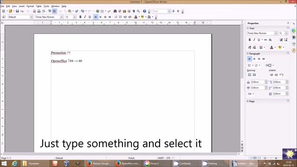Toggle Bold in Properties sidebar
Image resolution: width=297 pixels, height=167 pixels.
click(x=250, y=40)
